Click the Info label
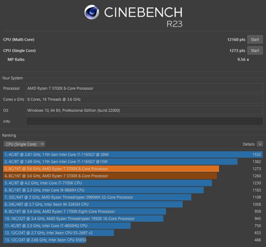The image size is (266, 247). coord(6,121)
